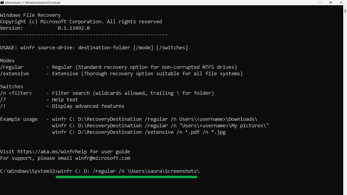
Task: Click the version number 0.1.13492.0
Action: [74, 28]
